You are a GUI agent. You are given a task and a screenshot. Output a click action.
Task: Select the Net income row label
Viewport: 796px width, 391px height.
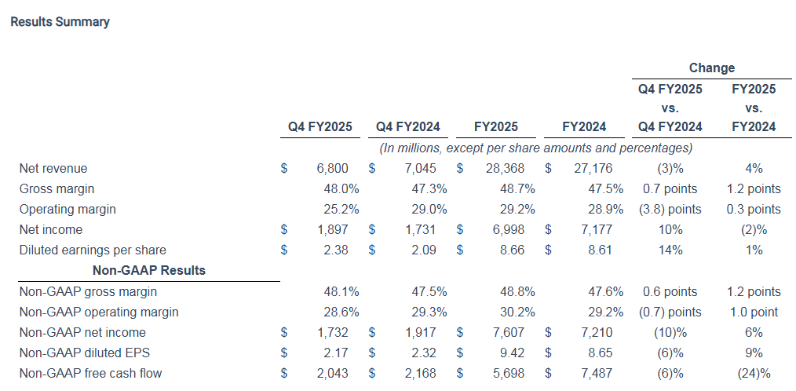coord(51,230)
